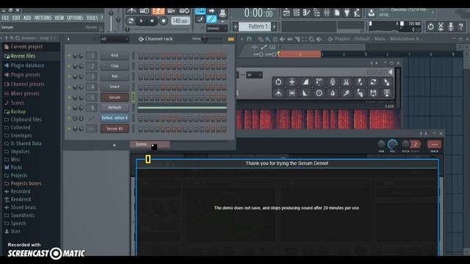This screenshot has width=470, height=264.
Task: Click the Channel rack graph editor bars icon
Action: coord(231,39)
